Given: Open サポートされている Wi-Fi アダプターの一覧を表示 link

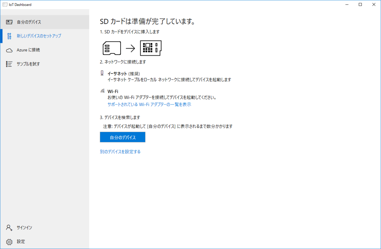Looking at the screenshot, I should tap(149, 105).
